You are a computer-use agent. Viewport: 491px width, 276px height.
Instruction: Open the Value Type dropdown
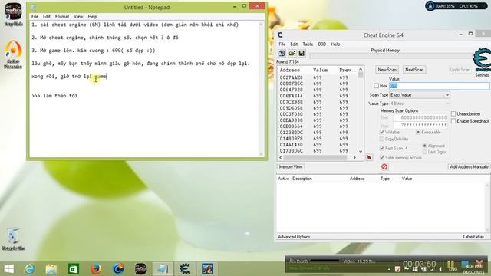tap(420, 103)
